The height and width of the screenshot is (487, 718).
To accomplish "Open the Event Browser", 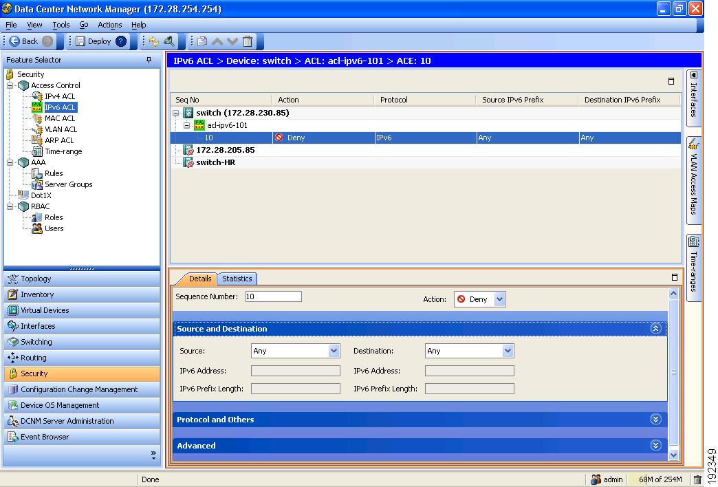I will pyautogui.click(x=43, y=437).
